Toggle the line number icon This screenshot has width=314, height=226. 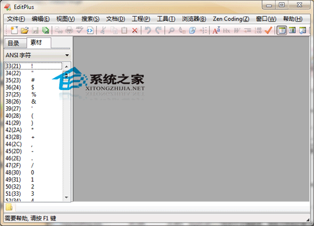click(258, 30)
